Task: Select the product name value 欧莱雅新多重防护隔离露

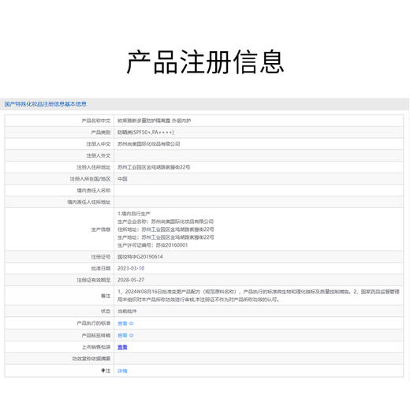Action: (x=144, y=121)
